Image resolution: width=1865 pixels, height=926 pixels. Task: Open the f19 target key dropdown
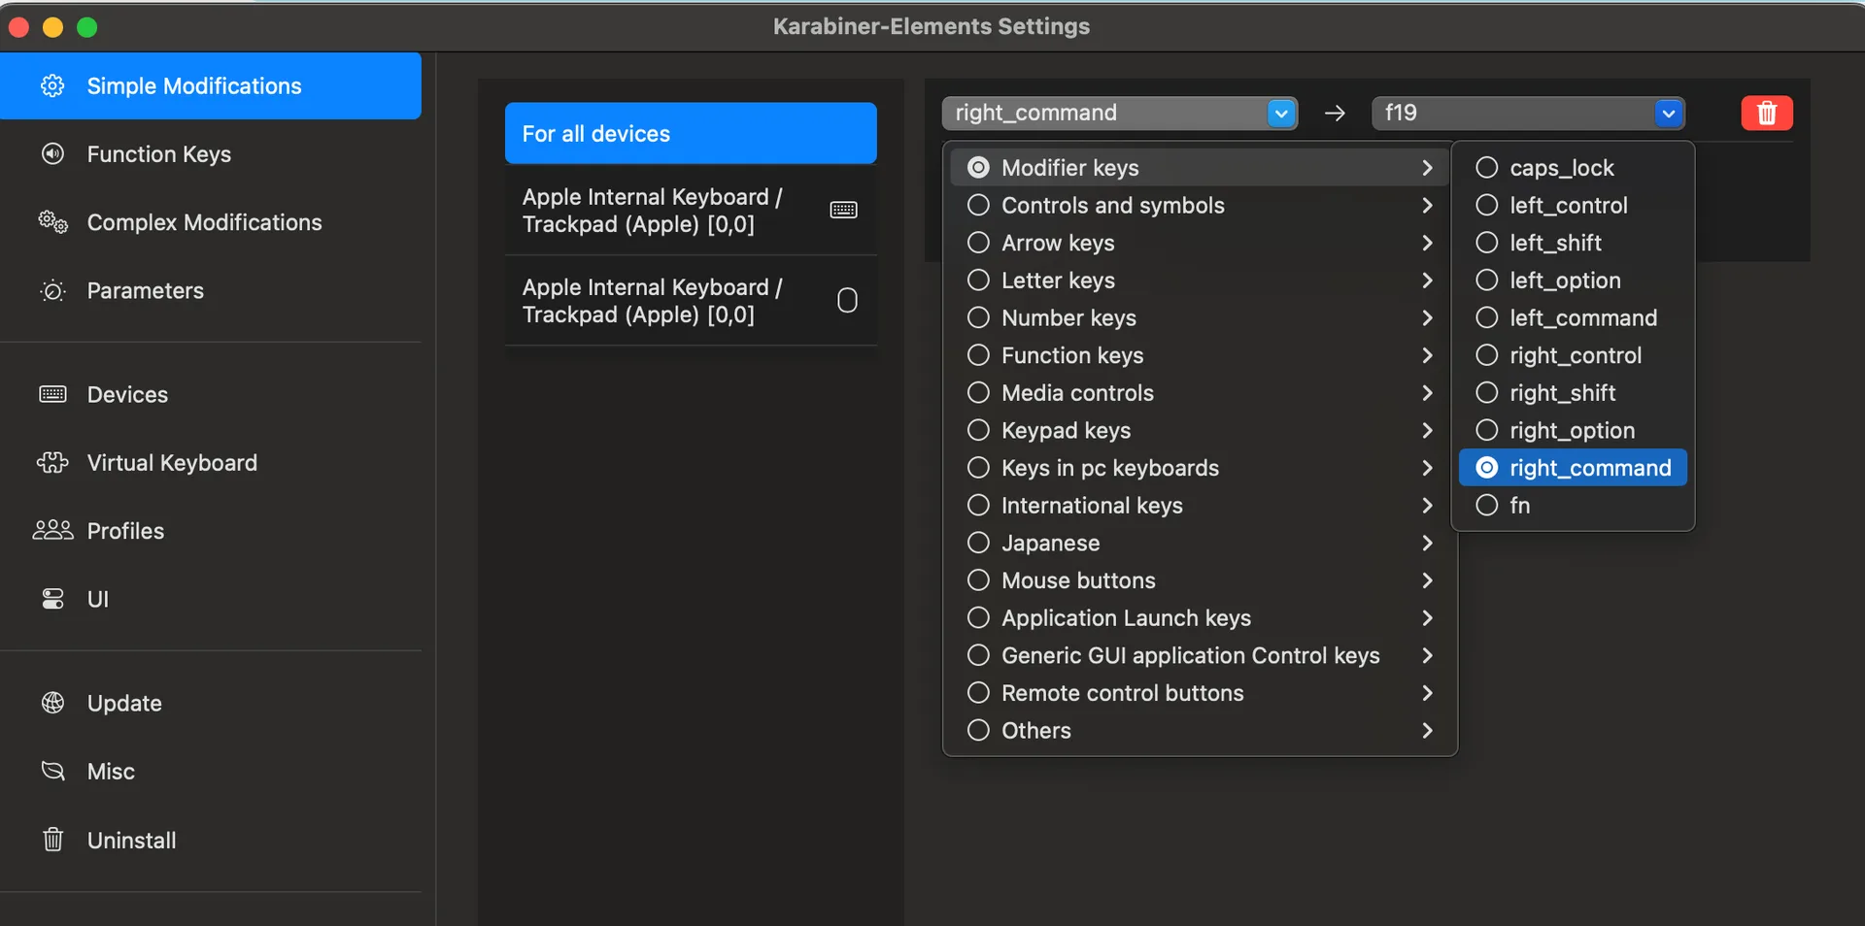(1528, 113)
